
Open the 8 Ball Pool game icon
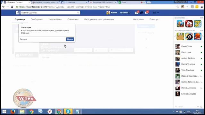(x=189, y=36)
